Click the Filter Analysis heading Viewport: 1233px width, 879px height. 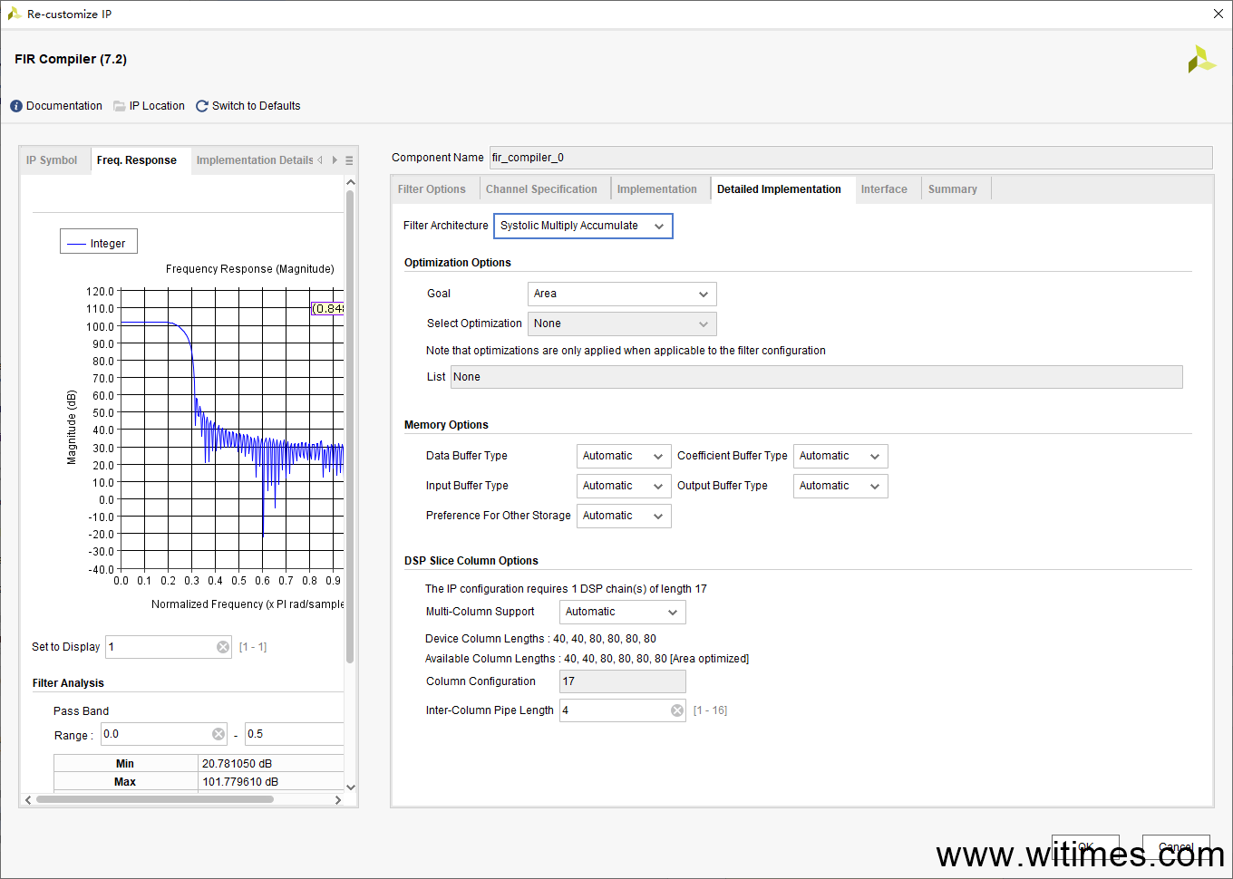coord(68,683)
